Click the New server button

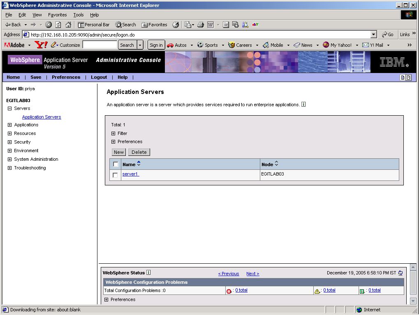[x=119, y=152]
